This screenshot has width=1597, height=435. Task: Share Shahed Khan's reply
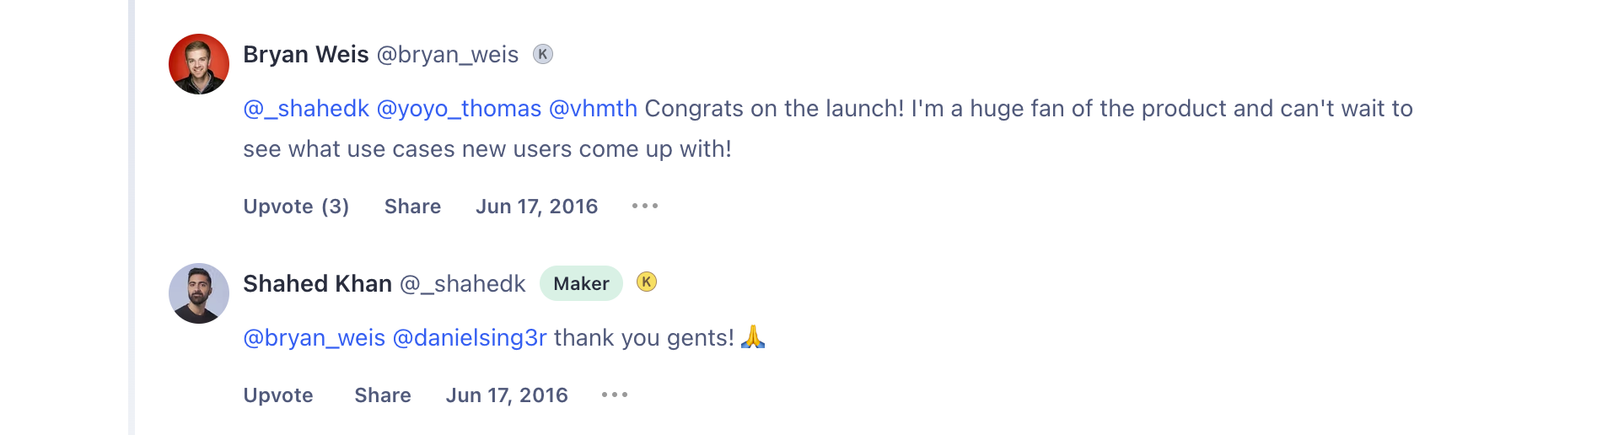[383, 395]
